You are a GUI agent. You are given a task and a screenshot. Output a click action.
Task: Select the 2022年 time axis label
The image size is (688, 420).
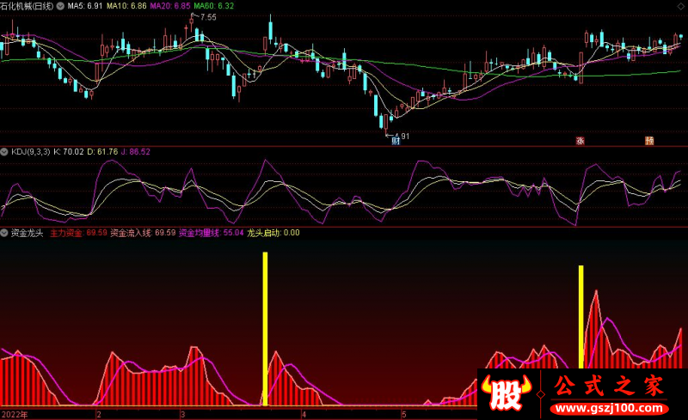pos(15,414)
